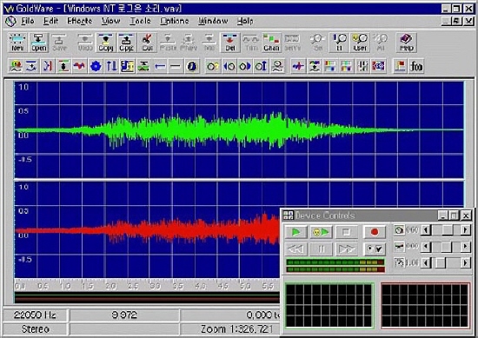The image size is (478, 338).
Task: Click the balance slider thumb in Device Controls
Action: (x=447, y=246)
